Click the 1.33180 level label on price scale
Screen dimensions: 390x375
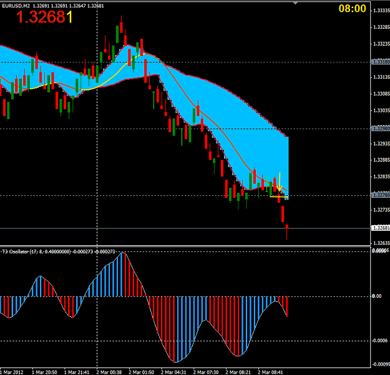tap(381, 62)
